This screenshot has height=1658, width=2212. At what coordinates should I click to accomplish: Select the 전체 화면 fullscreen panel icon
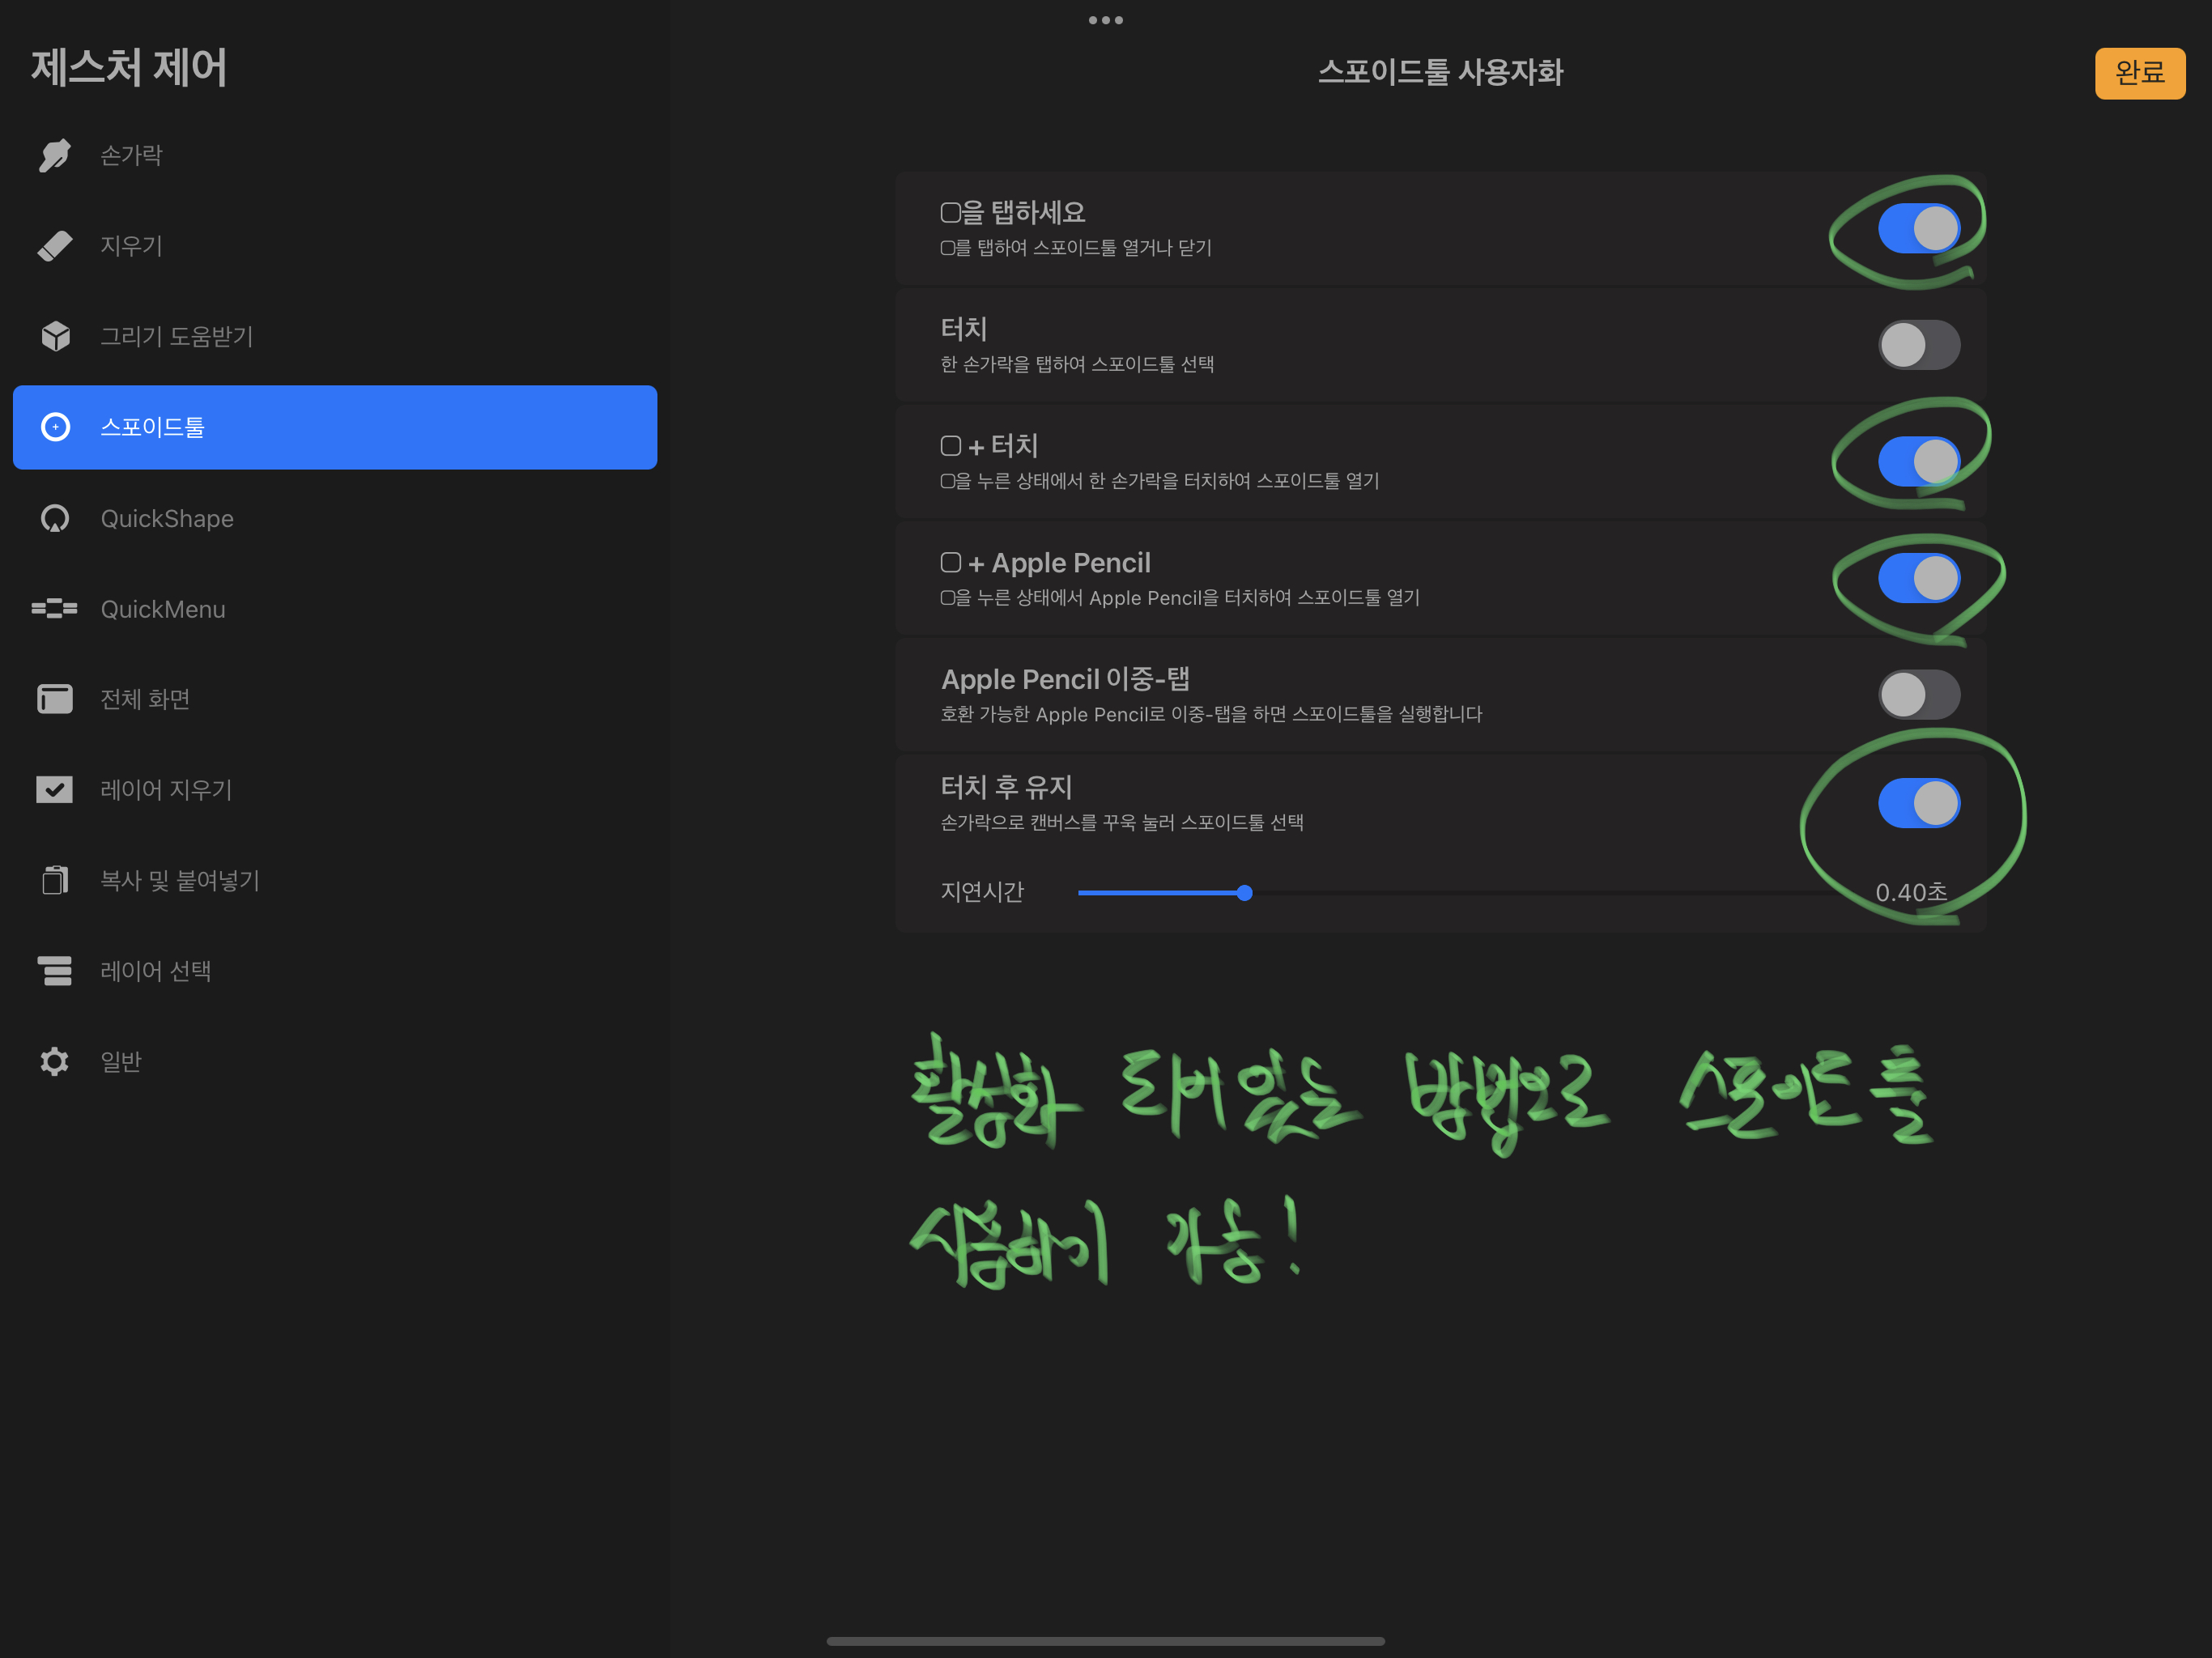(x=55, y=699)
